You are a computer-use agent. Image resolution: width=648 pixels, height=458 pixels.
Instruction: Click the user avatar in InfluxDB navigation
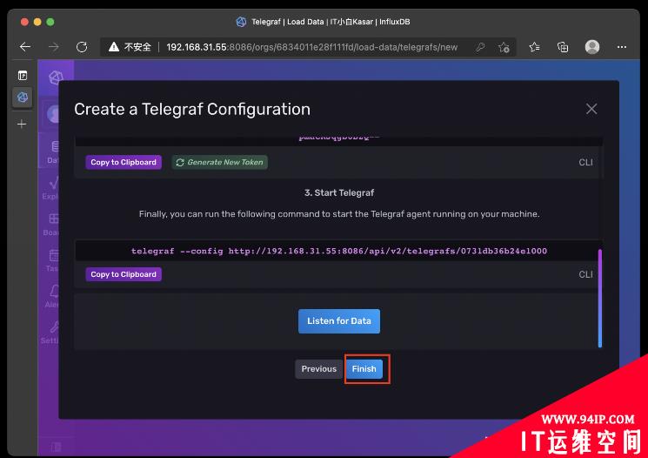(x=53, y=114)
